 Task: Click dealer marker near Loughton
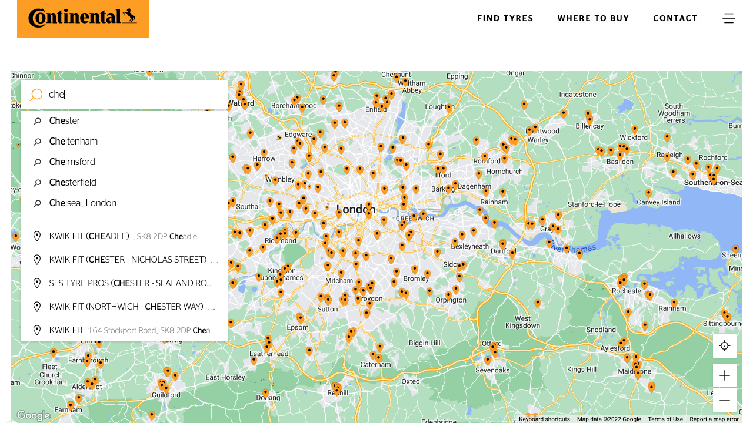pyautogui.click(x=449, y=108)
